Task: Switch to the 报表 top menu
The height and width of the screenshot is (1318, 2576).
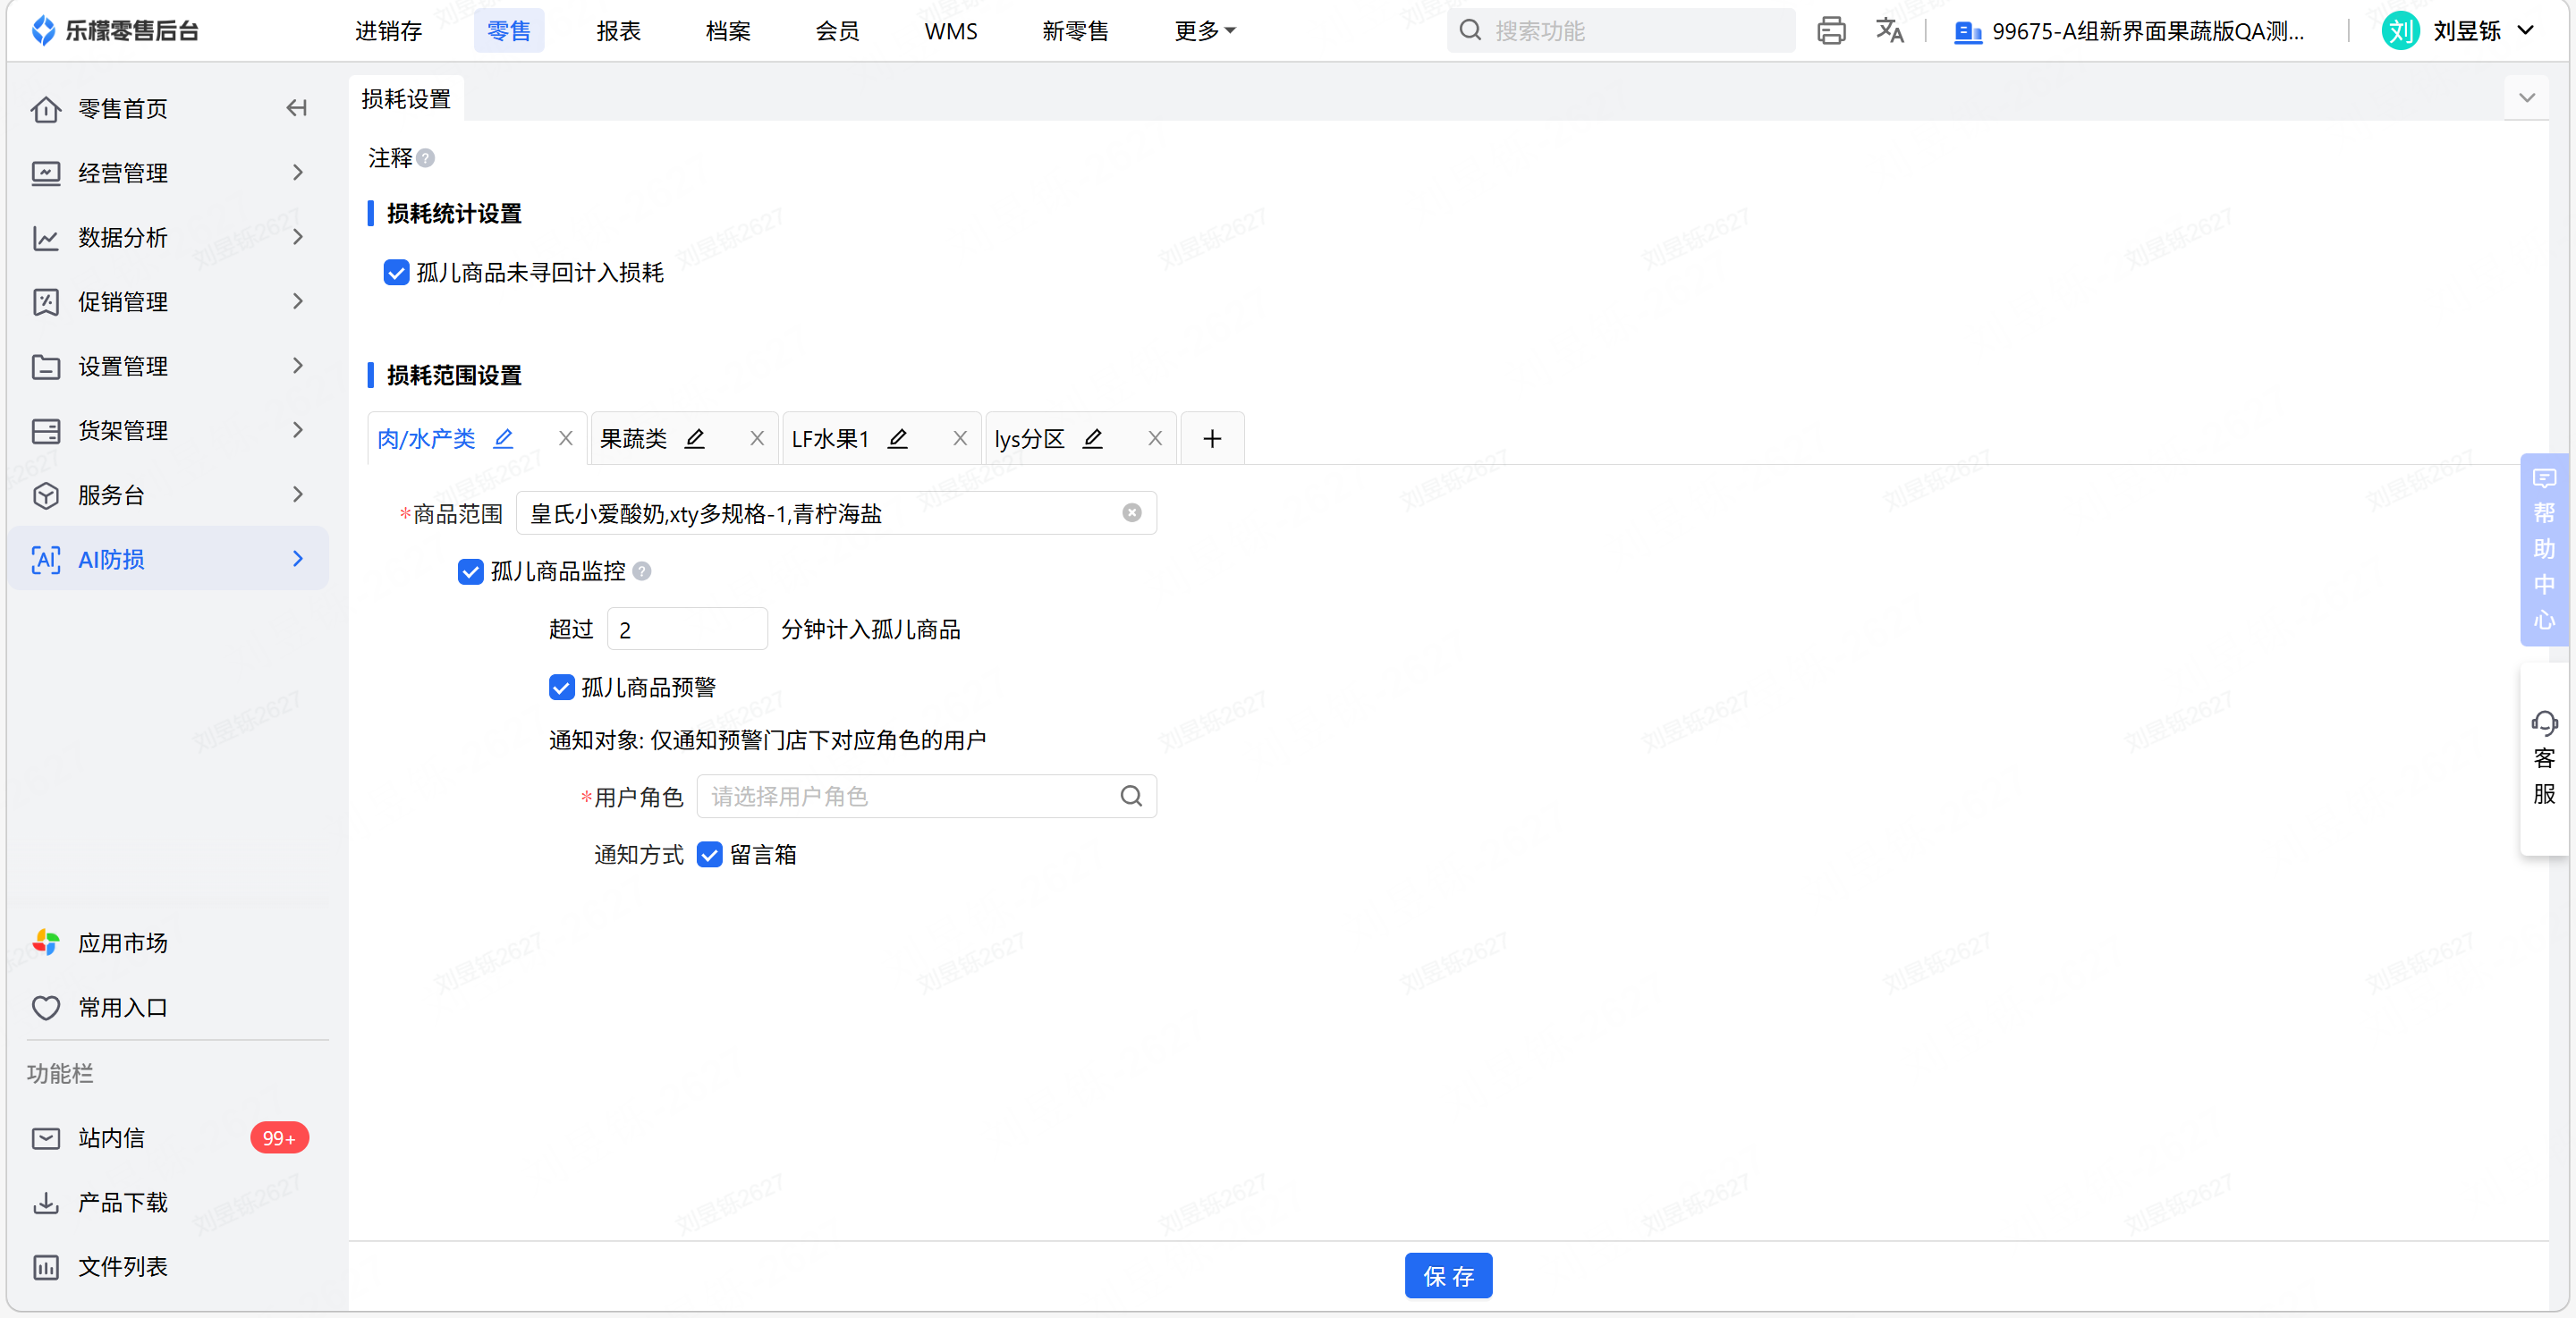Action: point(618,31)
